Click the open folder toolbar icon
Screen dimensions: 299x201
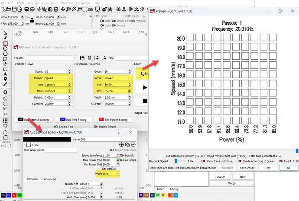pyautogui.click(x=9, y=9)
